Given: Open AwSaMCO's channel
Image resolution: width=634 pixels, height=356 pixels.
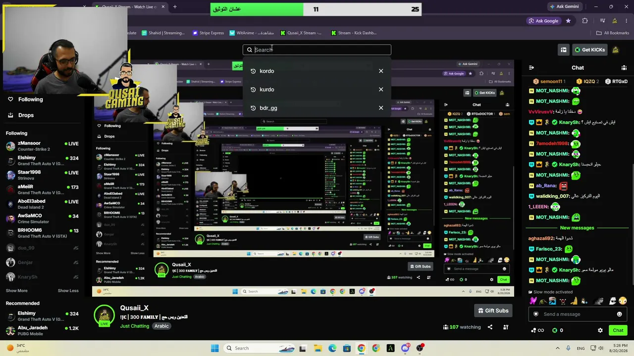Looking at the screenshot, I should 42,218.
